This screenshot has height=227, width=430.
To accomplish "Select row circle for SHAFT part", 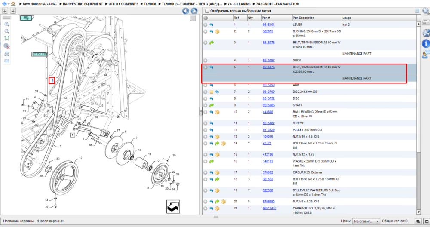I will (206, 105).
